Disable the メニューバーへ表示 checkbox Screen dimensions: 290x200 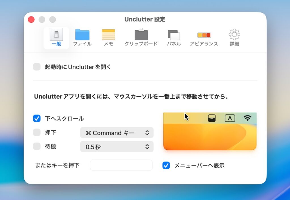[x=166, y=165]
